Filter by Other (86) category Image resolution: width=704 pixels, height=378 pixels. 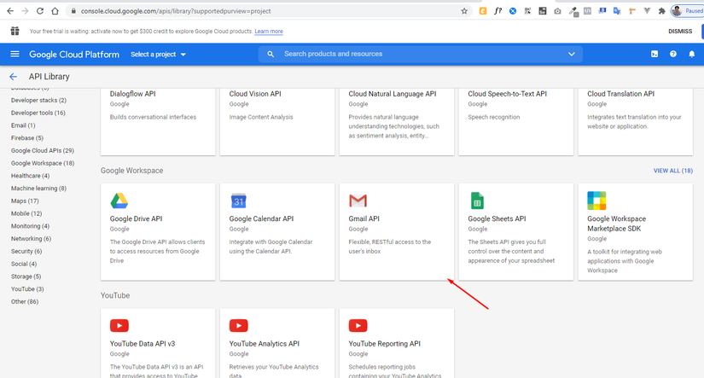tap(25, 301)
